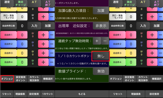Viewport: 163px width, 98px height.
Task: Switch to the 通常 tab on right screen
Action: (116, 3)
